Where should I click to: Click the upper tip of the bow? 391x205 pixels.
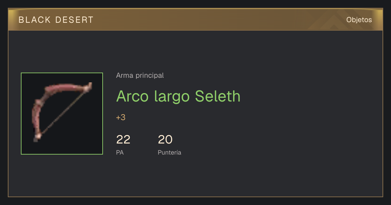tap(89, 86)
